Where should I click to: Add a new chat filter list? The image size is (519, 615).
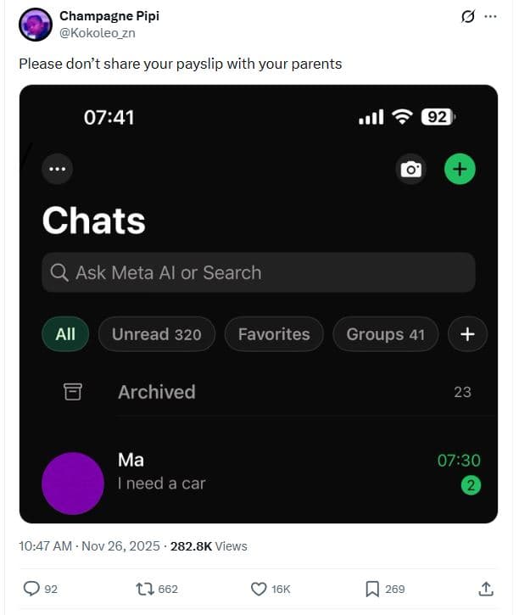coord(467,334)
